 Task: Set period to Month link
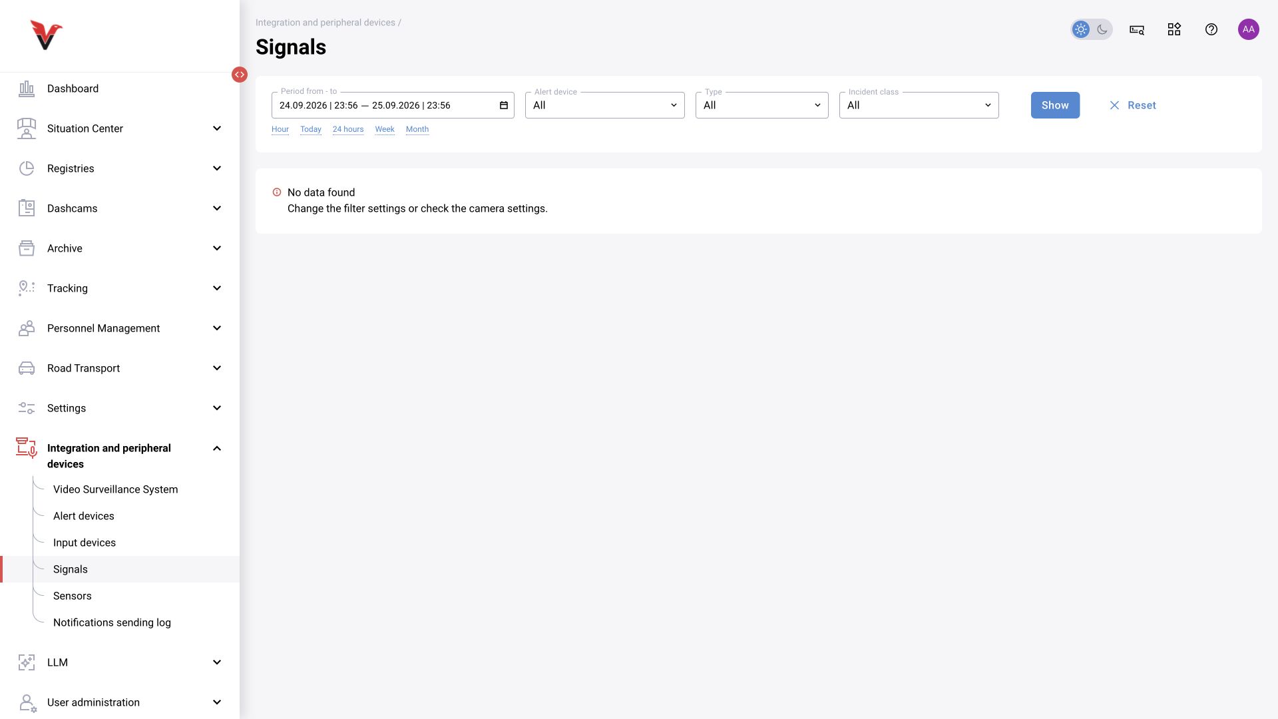point(417,129)
